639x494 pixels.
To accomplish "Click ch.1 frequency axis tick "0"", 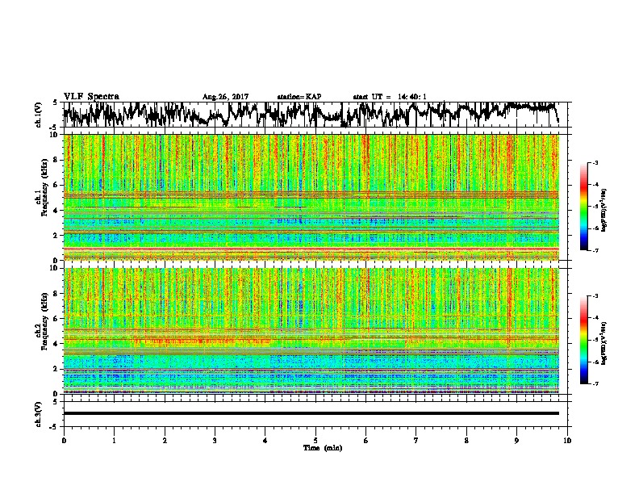I will (x=56, y=261).
